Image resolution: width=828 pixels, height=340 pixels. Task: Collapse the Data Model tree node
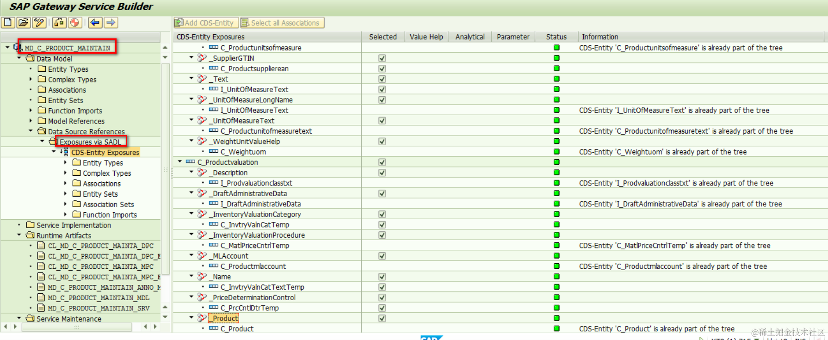(x=19, y=58)
